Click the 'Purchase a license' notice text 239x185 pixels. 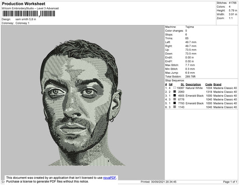(x=47, y=181)
